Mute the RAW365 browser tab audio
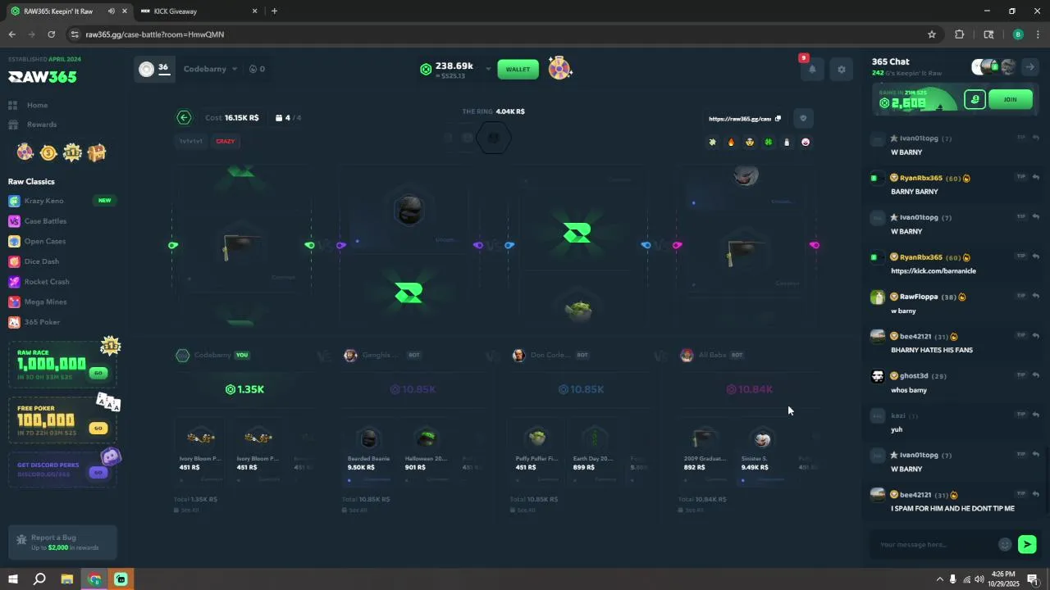 [x=111, y=11]
